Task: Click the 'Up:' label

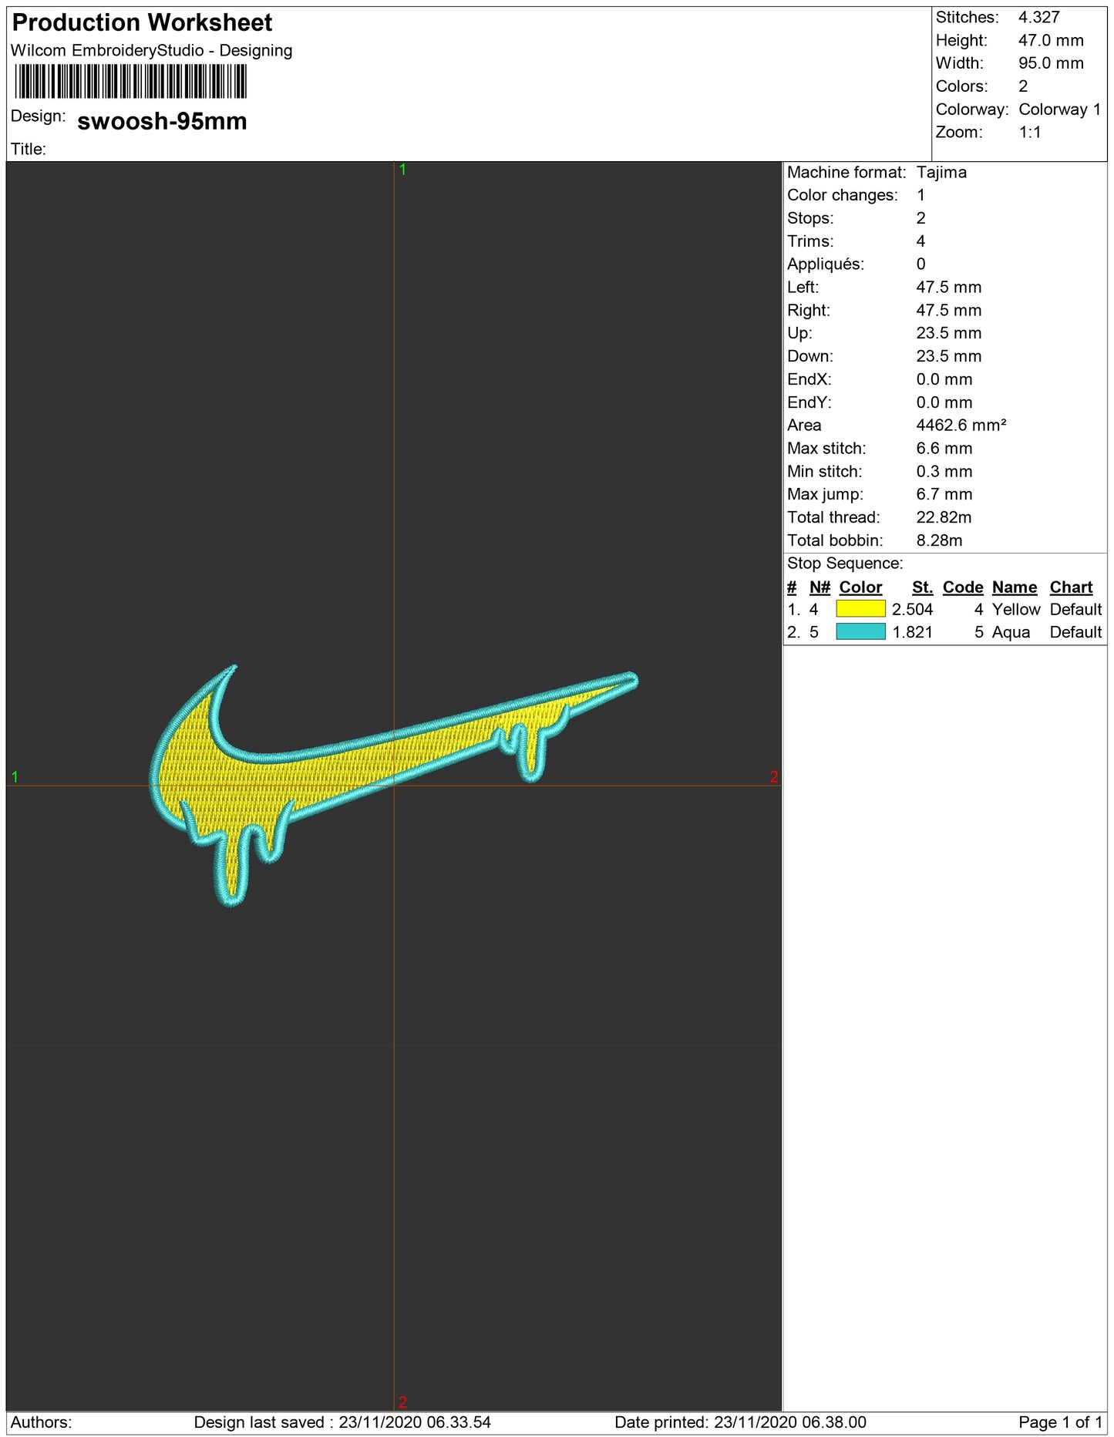Action: coord(799,333)
